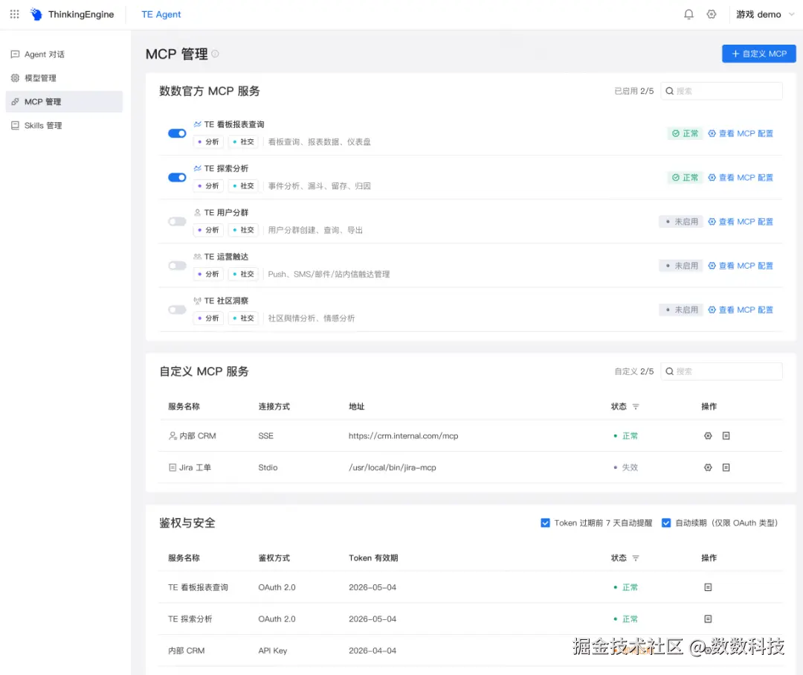Open settings icon for Jira 工单 row
The image size is (803, 675).
click(x=708, y=467)
